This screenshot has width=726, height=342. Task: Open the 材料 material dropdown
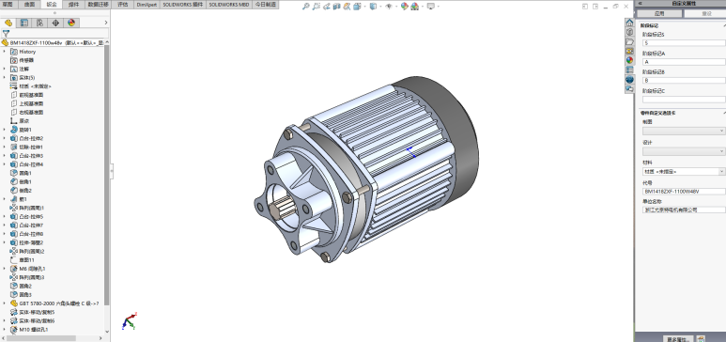click(x=684, y=171)
